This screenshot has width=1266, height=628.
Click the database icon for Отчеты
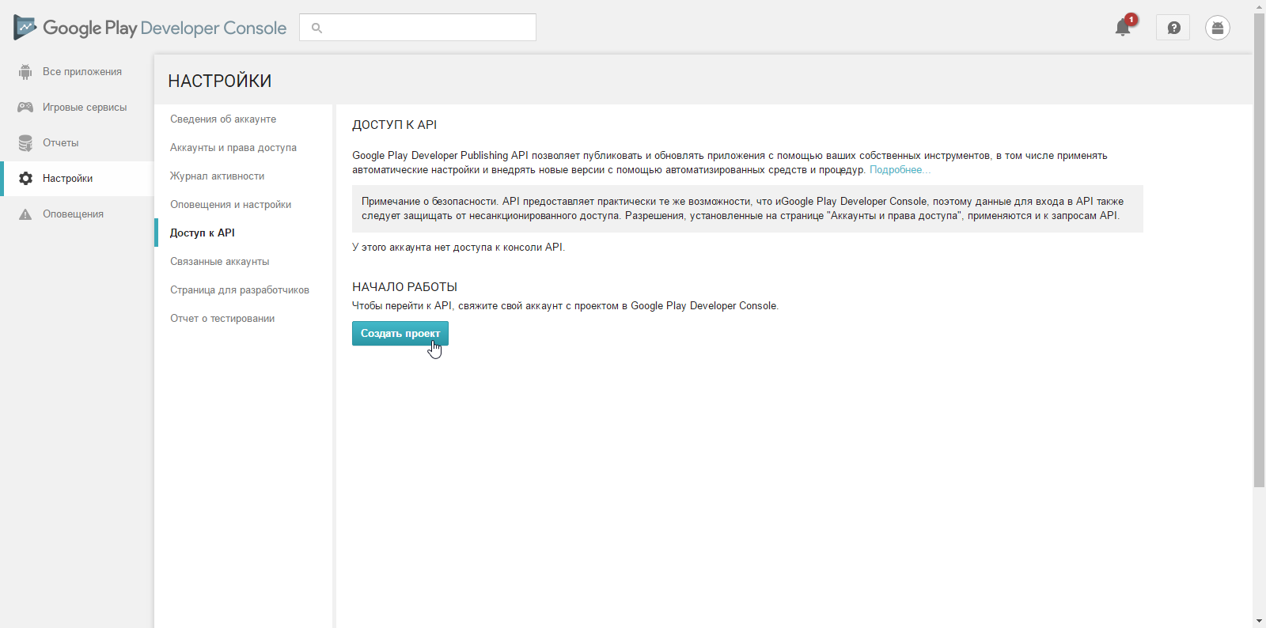(x=25, y=143)
